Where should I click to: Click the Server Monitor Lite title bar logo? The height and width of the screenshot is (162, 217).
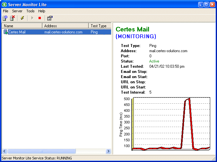(4, 5)
